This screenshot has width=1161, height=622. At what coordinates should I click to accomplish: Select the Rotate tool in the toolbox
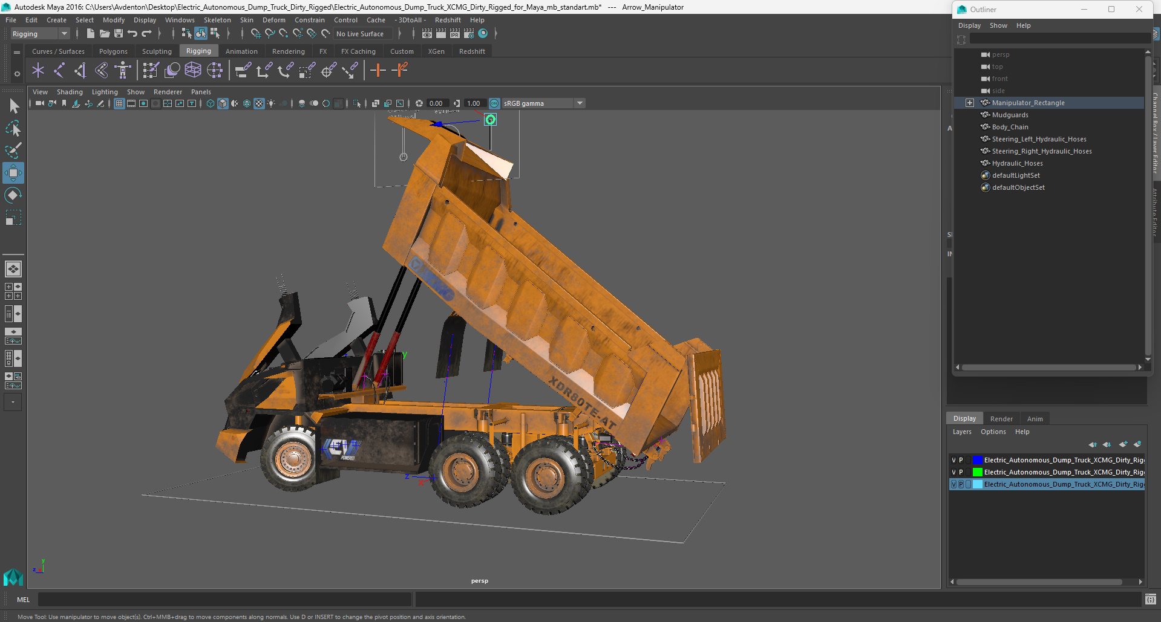[x=13, y=195]
